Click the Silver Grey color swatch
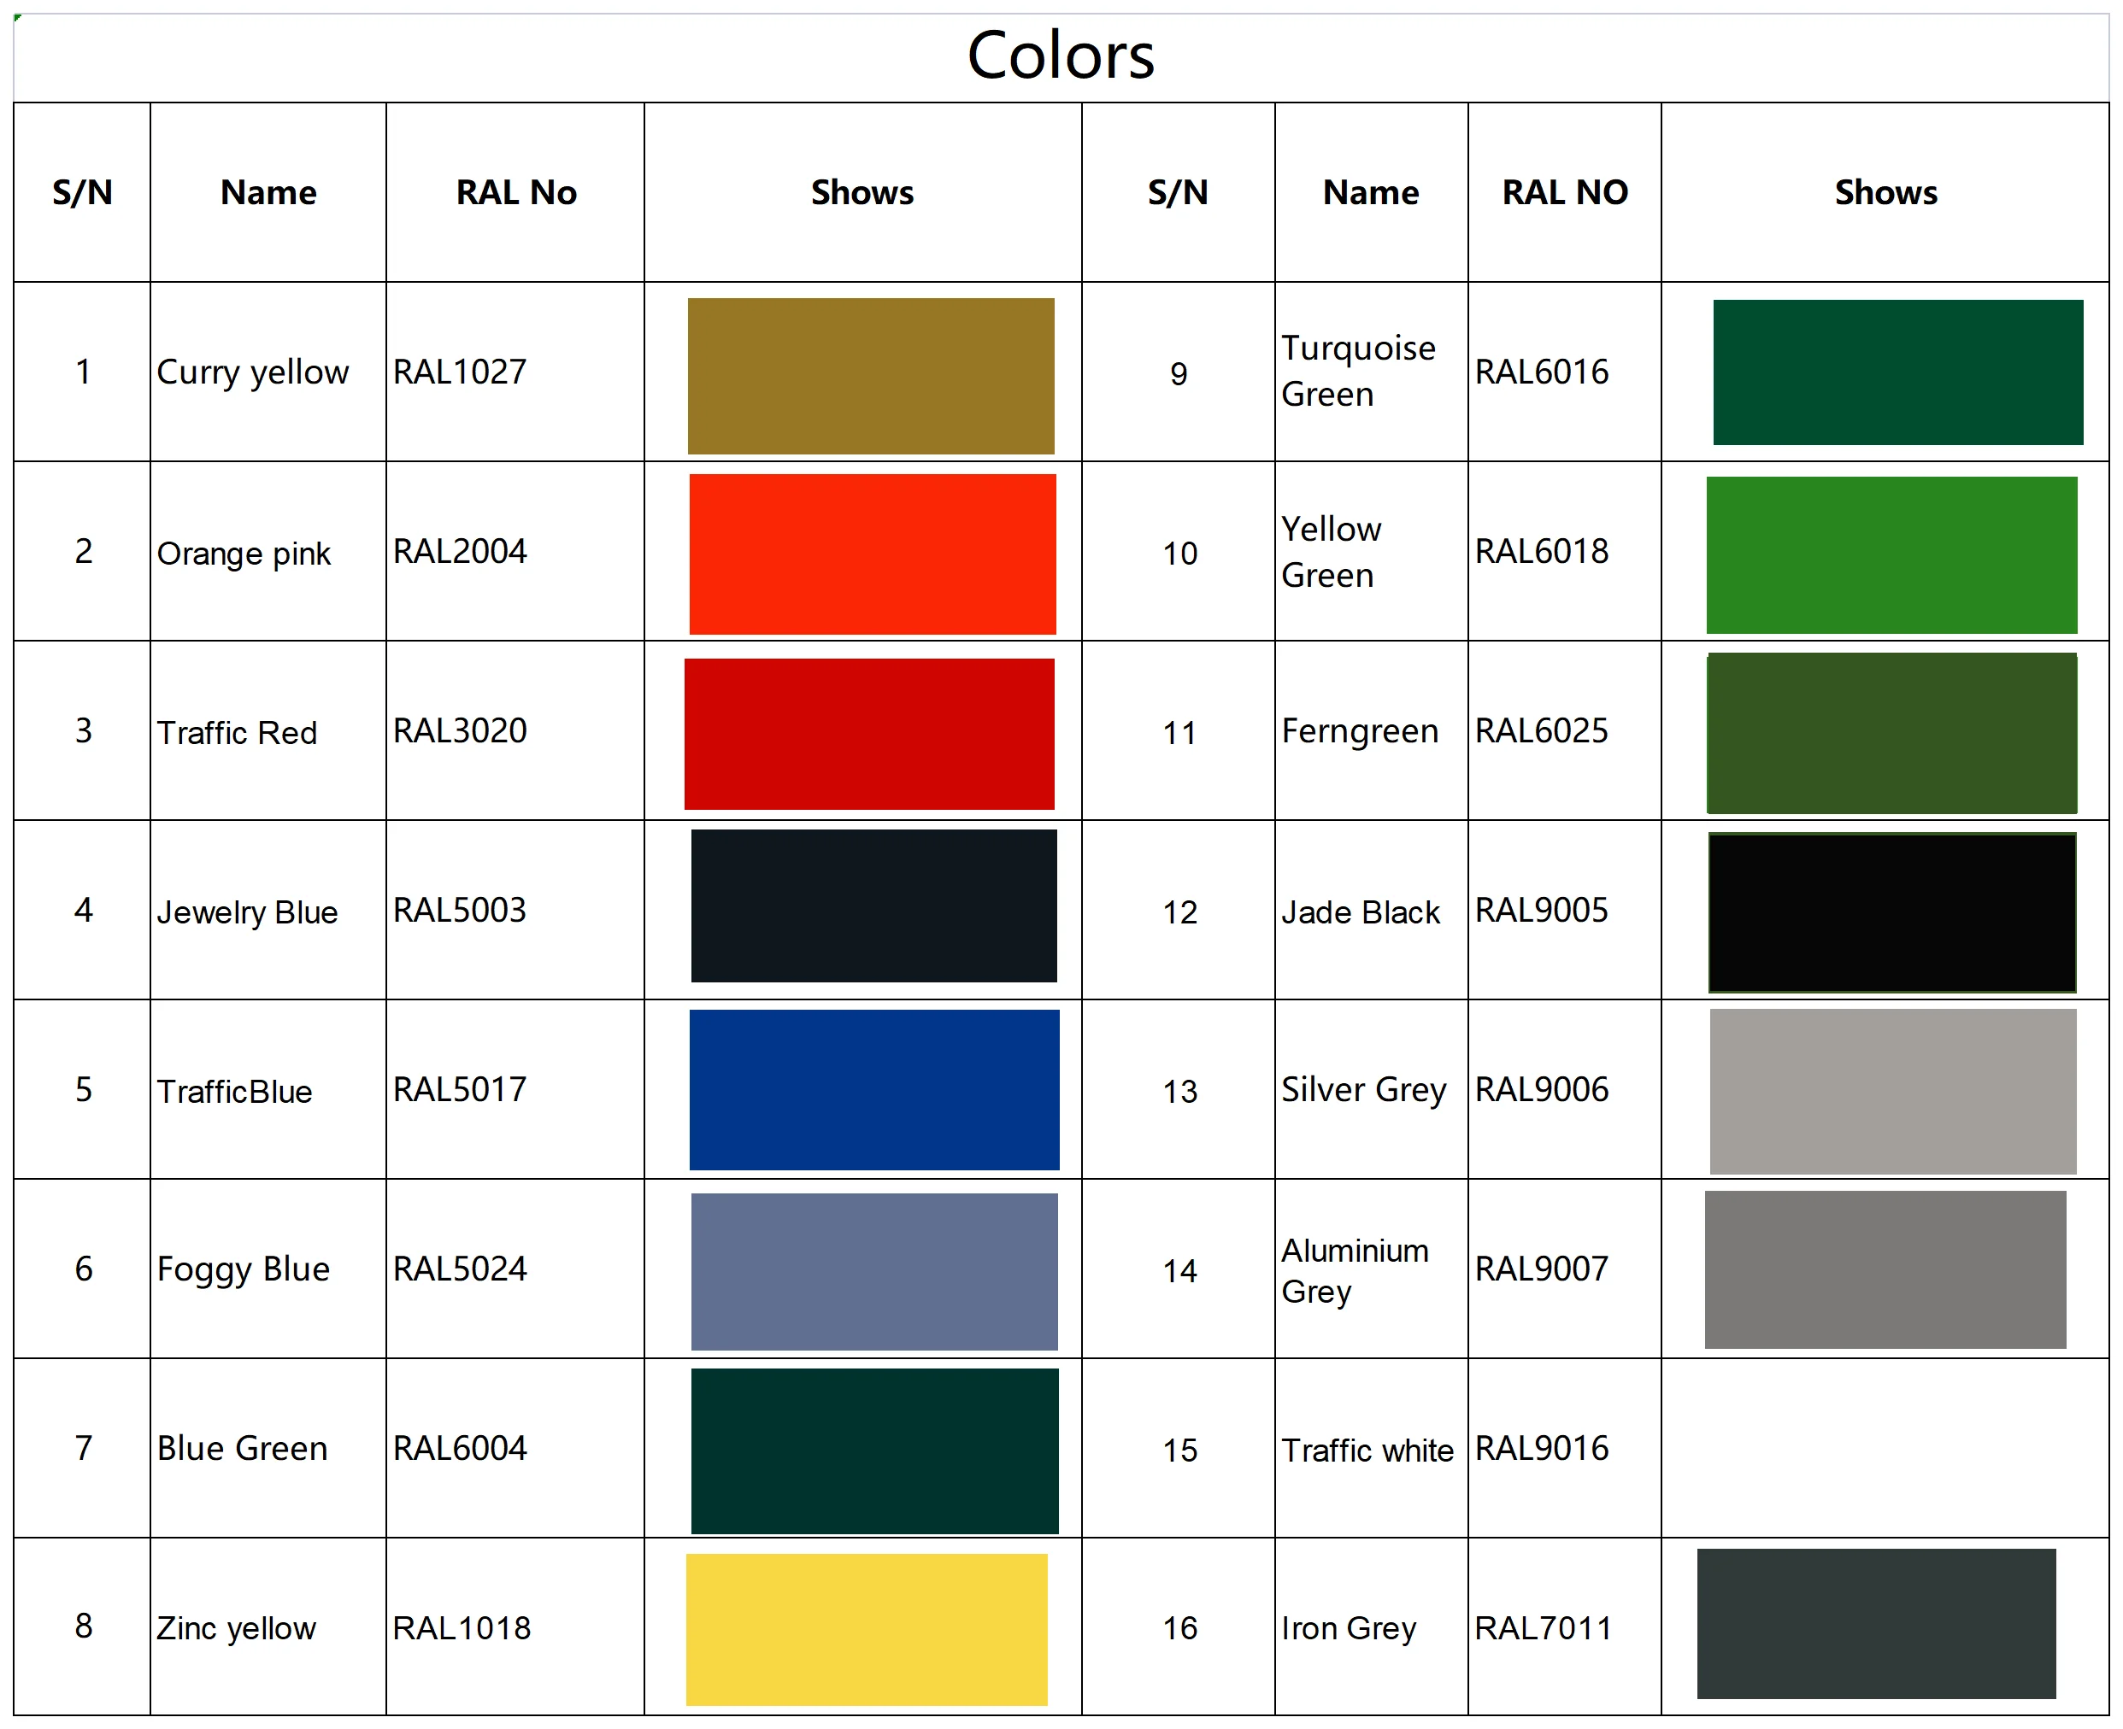Viewport: 2123px width, 1729px height. (x=1892, y=1091)
